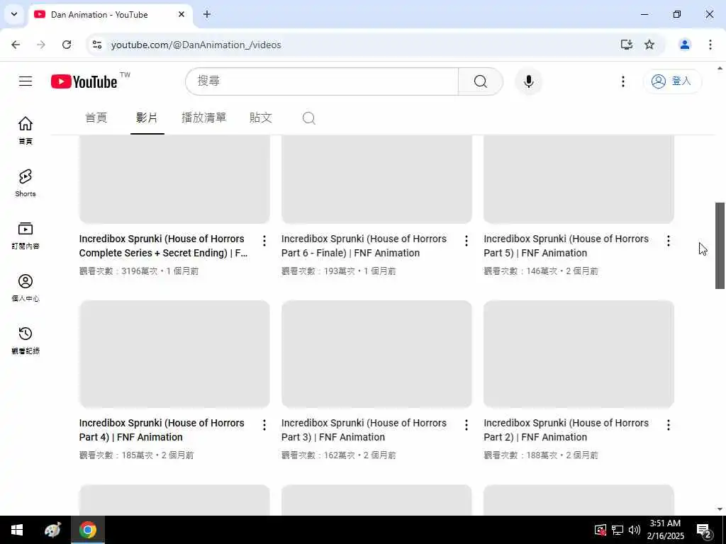Screen dimensions: 726x544
Task: Select the 影片 videos tab
Action: (147, 118)
